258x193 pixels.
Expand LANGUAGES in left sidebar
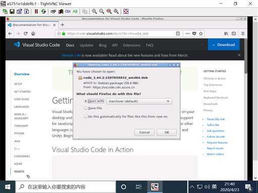(x=22, y=107)
